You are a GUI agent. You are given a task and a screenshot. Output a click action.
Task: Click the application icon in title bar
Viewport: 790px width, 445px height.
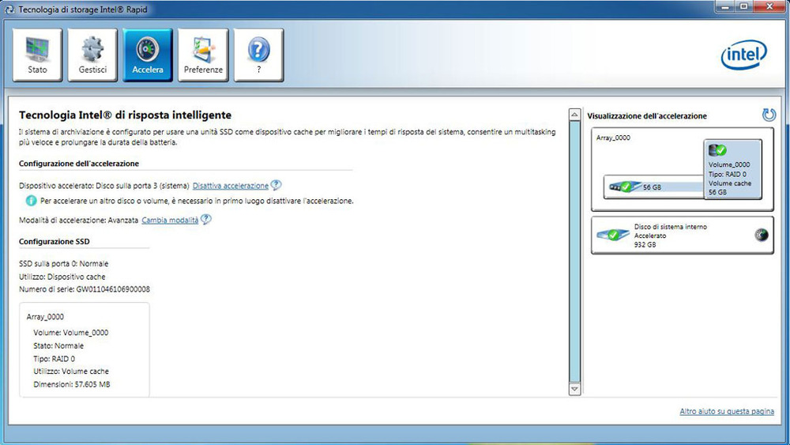(x=9, y=9)
